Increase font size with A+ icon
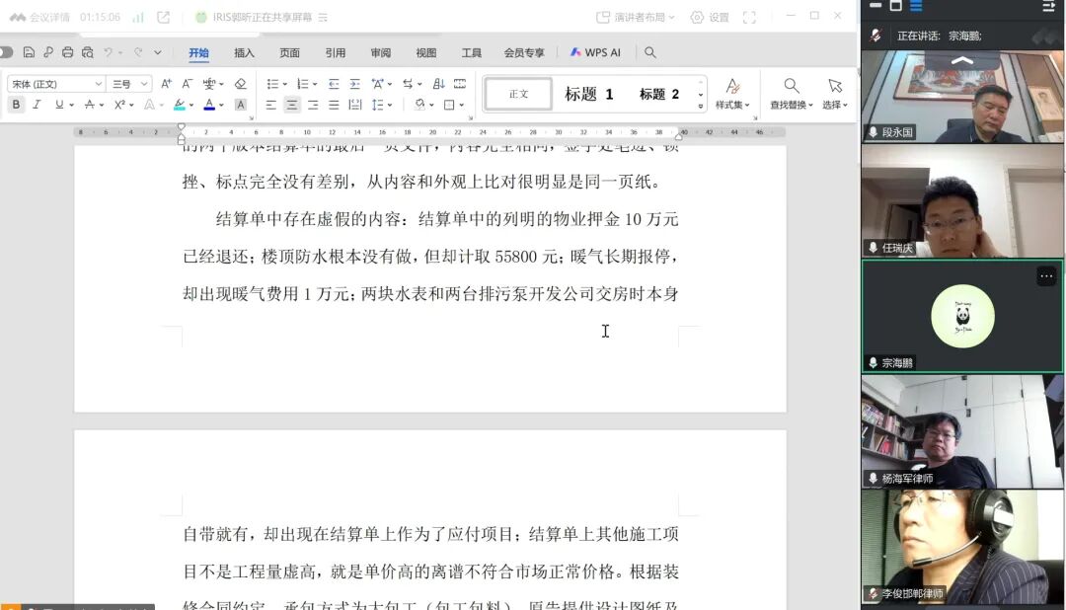 click(x=166, y=84)
